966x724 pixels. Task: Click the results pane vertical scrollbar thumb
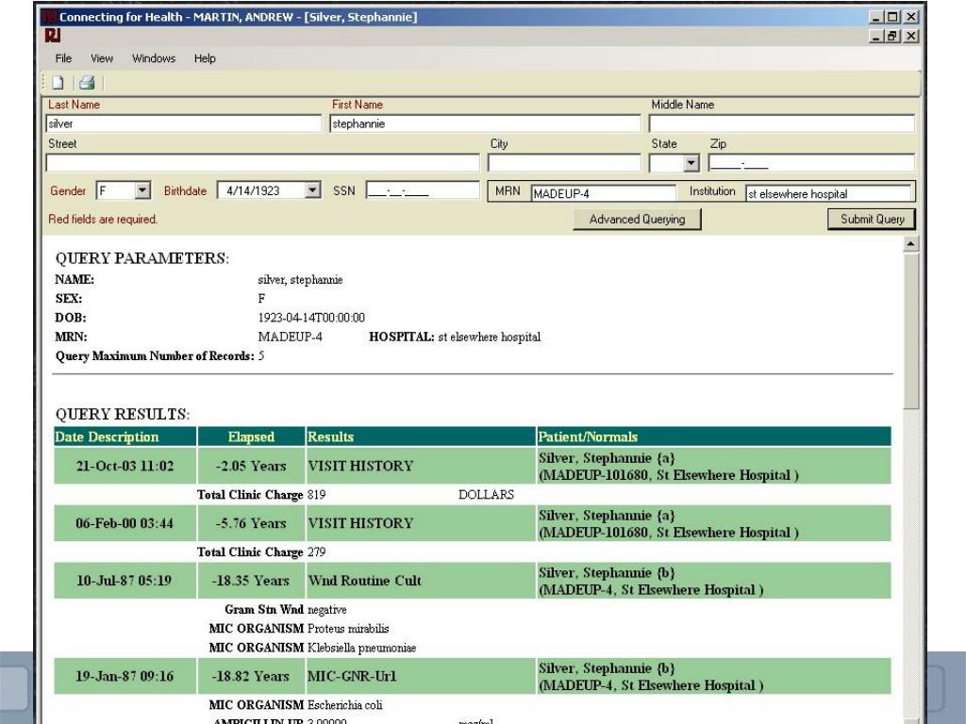pyautogui.click(x=910, y=330)
